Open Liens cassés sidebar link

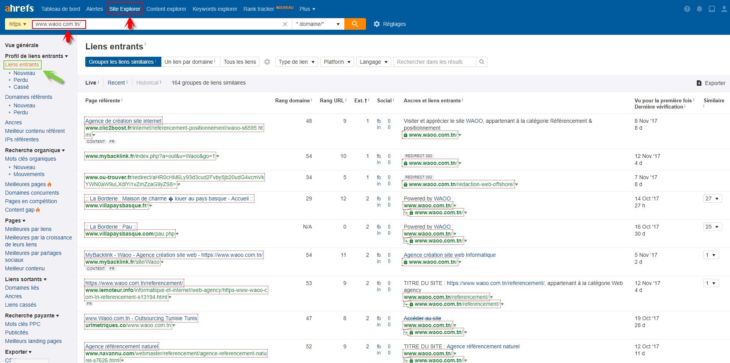click(x=20, y=305)
